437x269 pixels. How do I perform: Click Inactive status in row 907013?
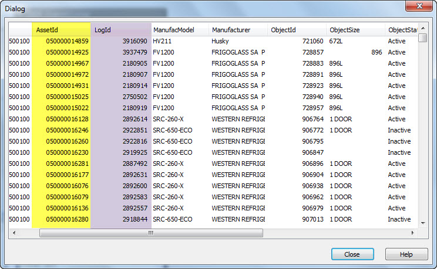coord(399,219)
